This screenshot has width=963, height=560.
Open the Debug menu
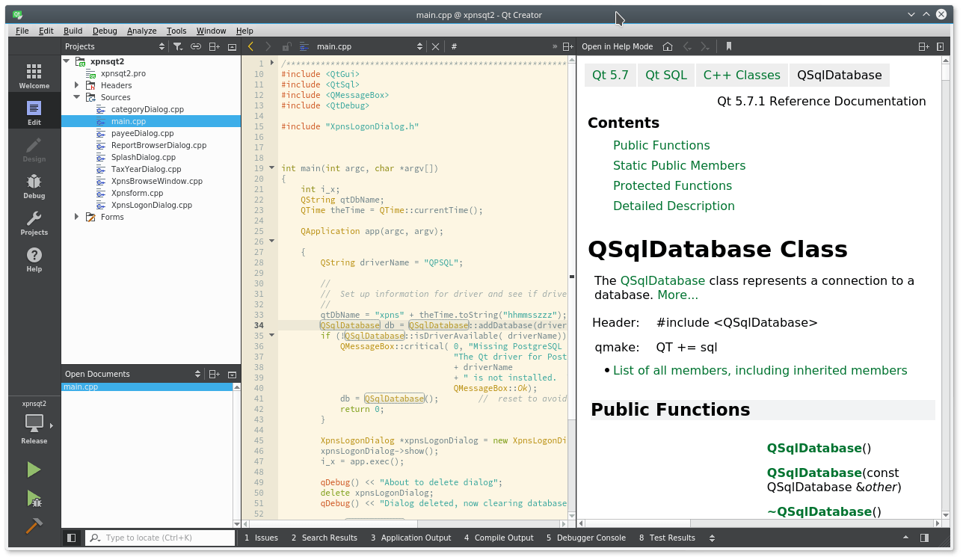(x=105, y=31)
